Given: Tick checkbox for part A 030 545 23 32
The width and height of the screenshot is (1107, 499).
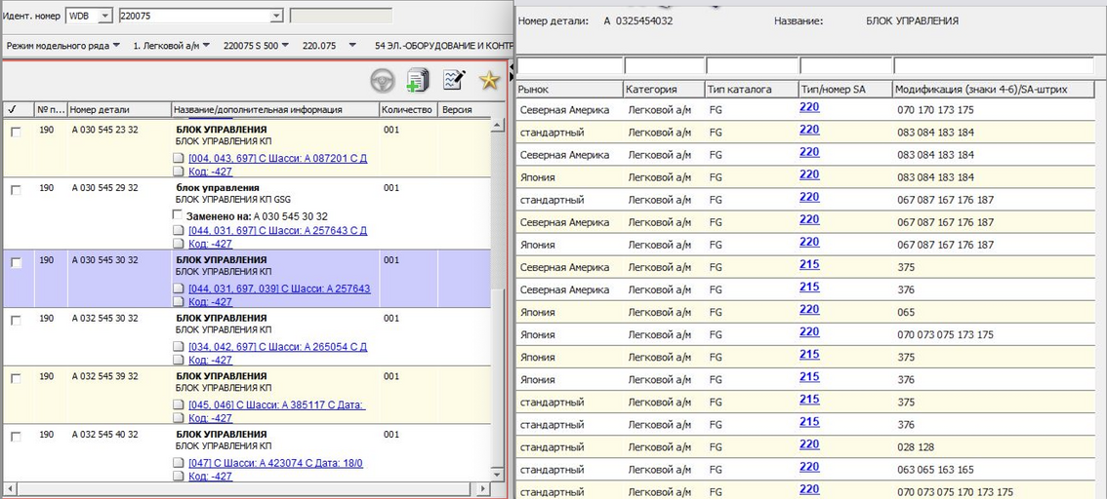Looking at the screenshot, I should tap(16, 132).
